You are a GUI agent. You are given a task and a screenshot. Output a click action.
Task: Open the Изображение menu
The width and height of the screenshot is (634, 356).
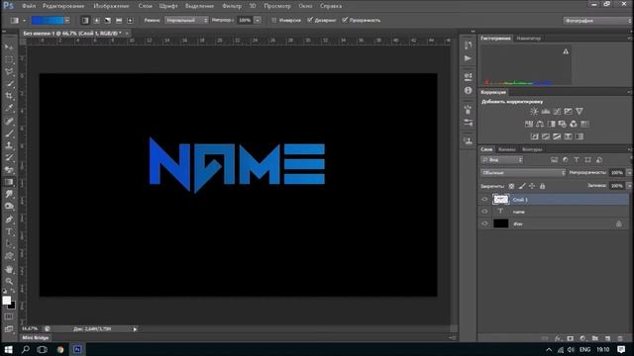[111, 6]
